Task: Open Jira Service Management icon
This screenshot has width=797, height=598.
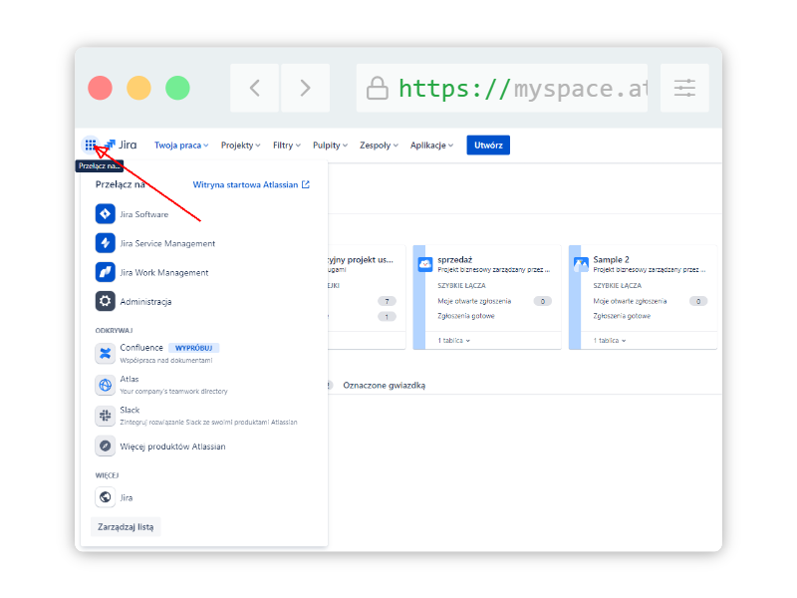Action: 106,243
